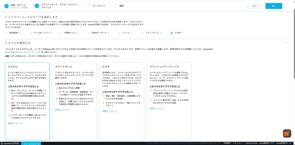
Task: Select the スマートホーム experience radio button
Action: tap(142, 33)
